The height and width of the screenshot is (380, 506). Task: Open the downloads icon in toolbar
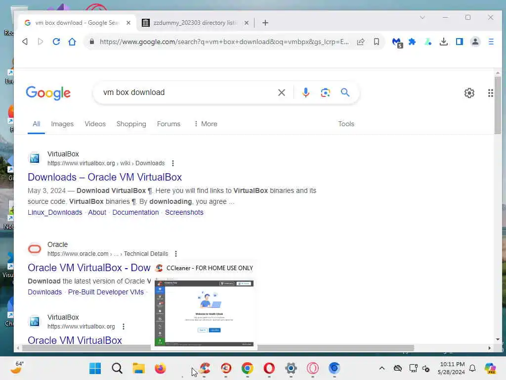[x=444, y=42]
